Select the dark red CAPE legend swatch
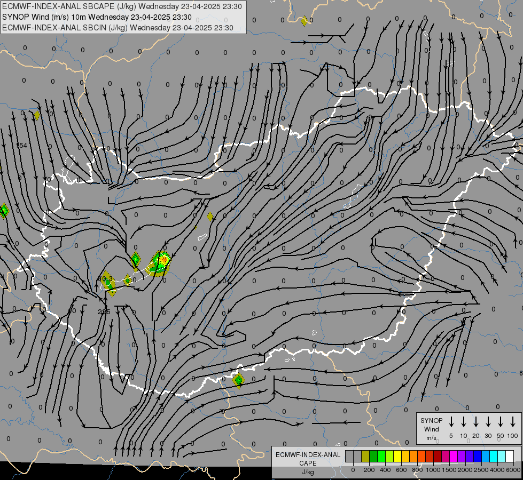This screenshot has width=523, height=480. click(x=438, y=456)
